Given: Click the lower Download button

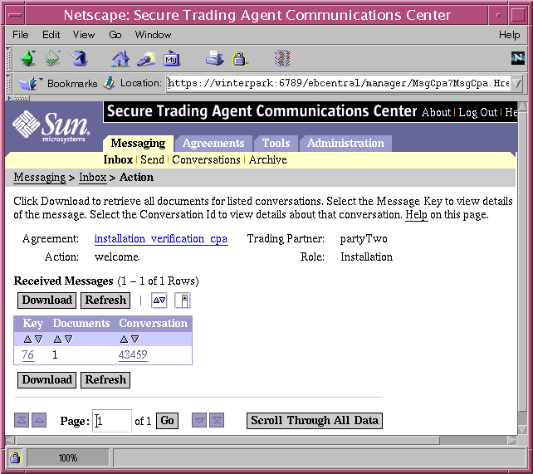Looking at the screenshot, I should (47, 380).
